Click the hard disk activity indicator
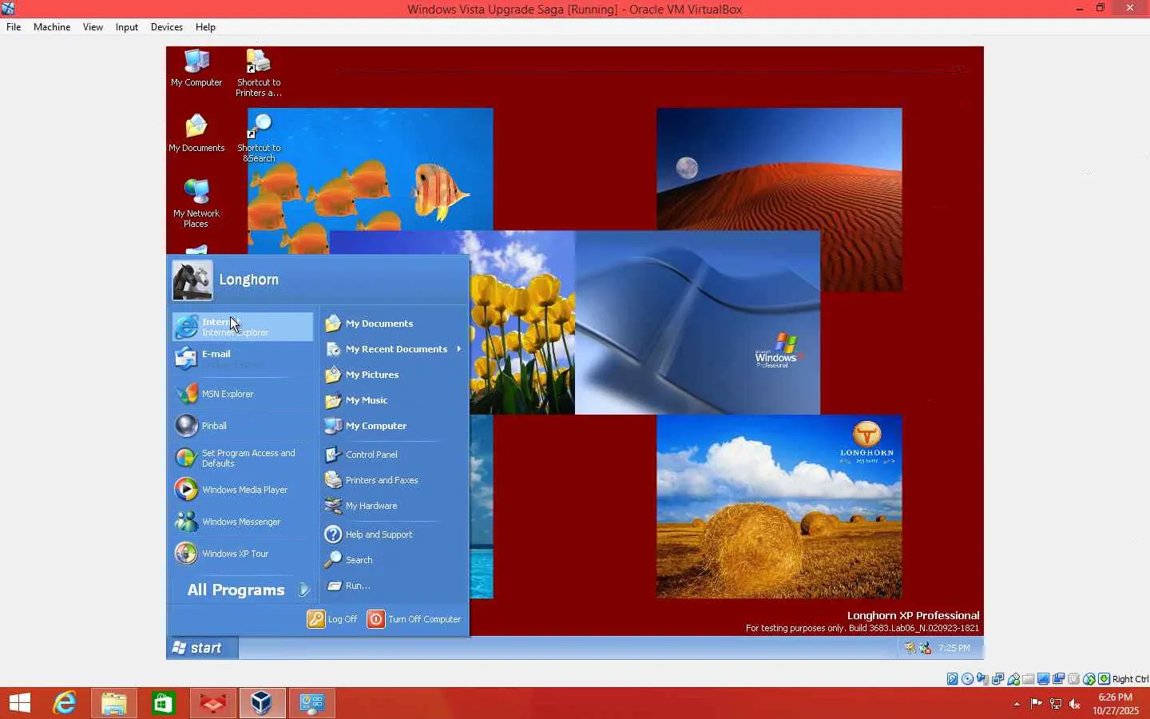1150x719 pixels. [x=953, y=679]
